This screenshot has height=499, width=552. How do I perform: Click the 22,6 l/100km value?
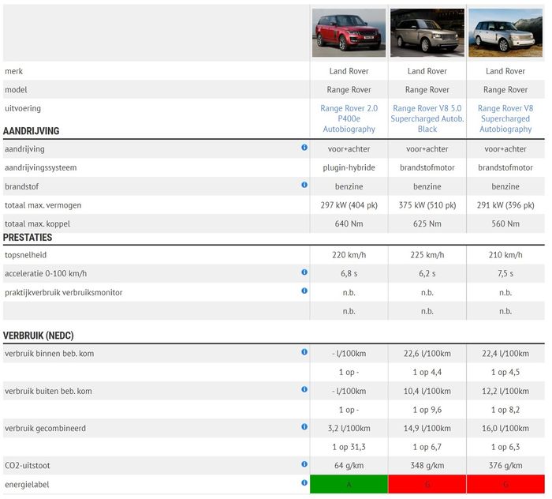click(427, 354)
